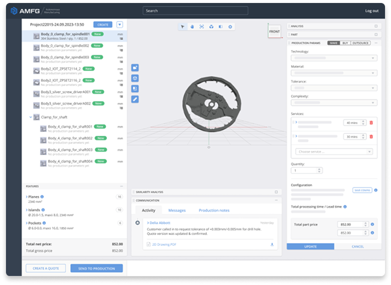Collapse the Clamp_for_shaft group
391x285 pixels.
pos(30,117)
